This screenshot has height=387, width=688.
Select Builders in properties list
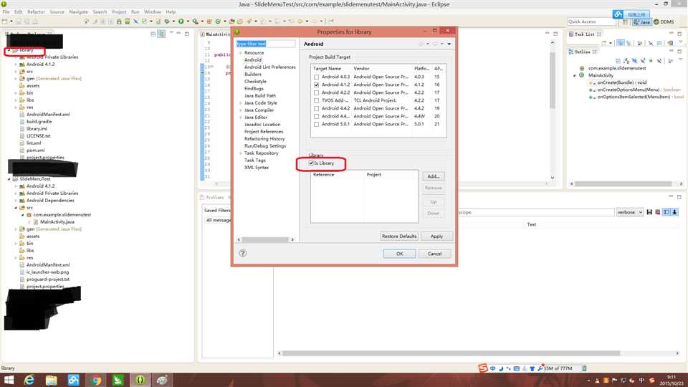[253, 74]
